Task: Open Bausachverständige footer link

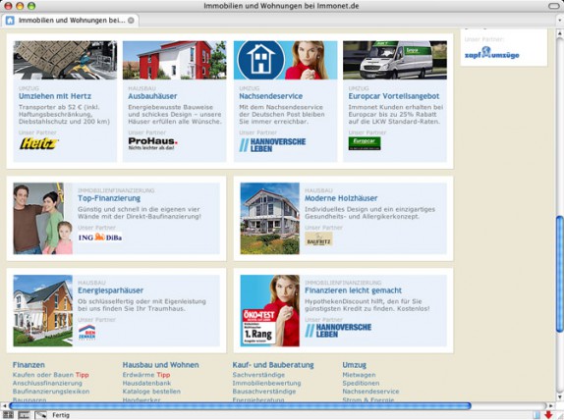Action: 264,392
